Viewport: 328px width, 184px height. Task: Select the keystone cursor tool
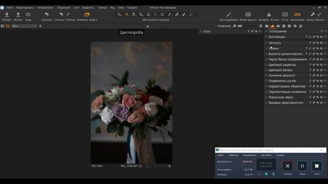coord(155,15)
